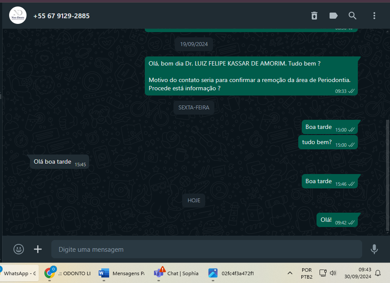Click the delete chat trash icon
The width and height of the screenshot is (390, 283).
(x=314, y=16)
